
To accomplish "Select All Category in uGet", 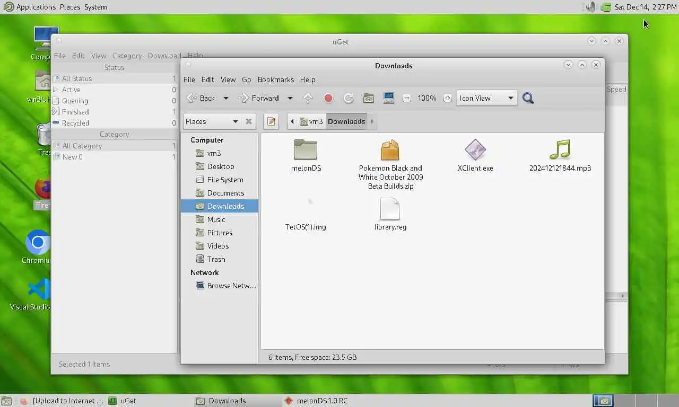I will 114,146.
